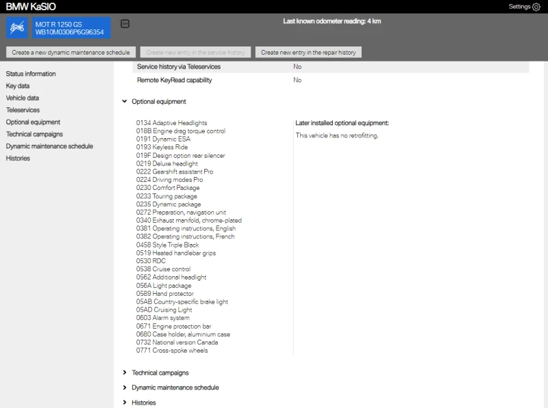Viewport: 548px width, 408px height.
Task: Create a new dynamic maintenance schedule
Action: point(71,52)
